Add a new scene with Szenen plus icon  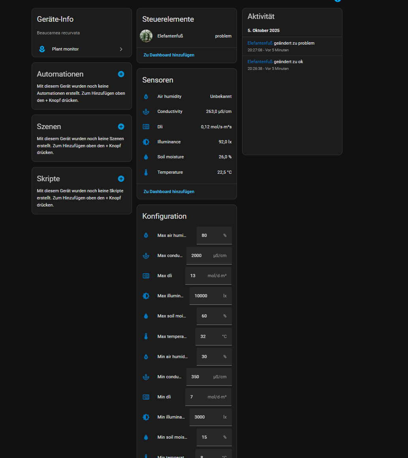click(x=121, y=127)
